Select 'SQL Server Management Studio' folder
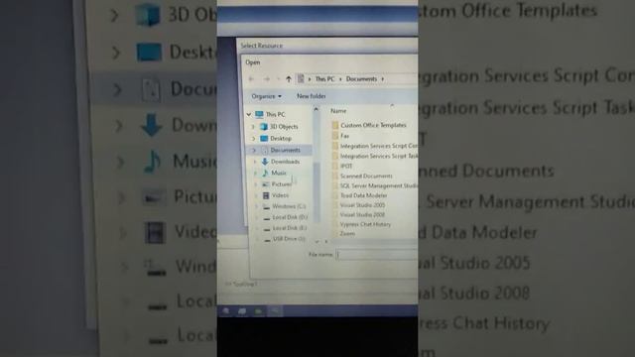 [x=375, y=185]
